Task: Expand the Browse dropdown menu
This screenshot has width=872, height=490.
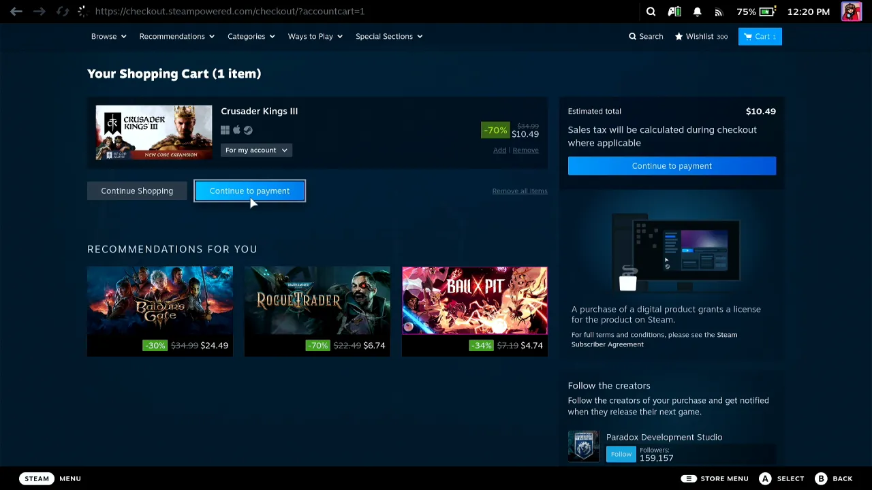Action: point(109,37)
